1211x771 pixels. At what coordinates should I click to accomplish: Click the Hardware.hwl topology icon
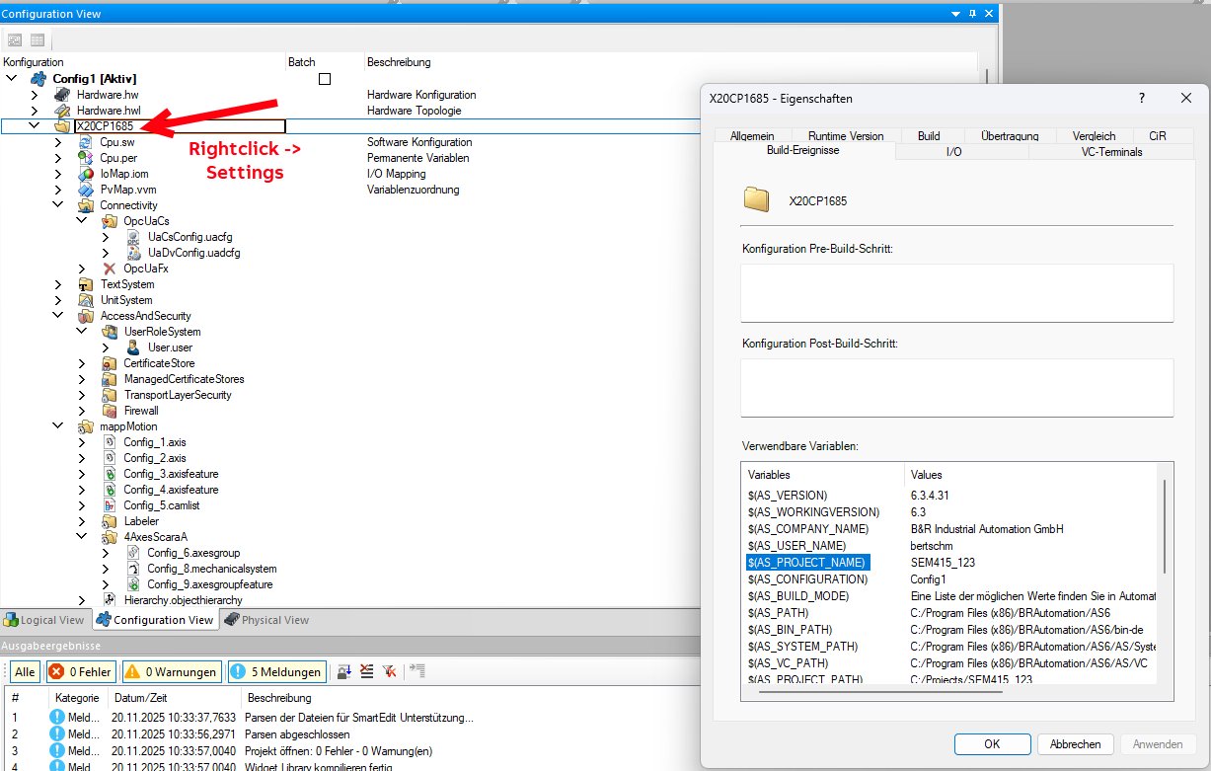(62, 111)
